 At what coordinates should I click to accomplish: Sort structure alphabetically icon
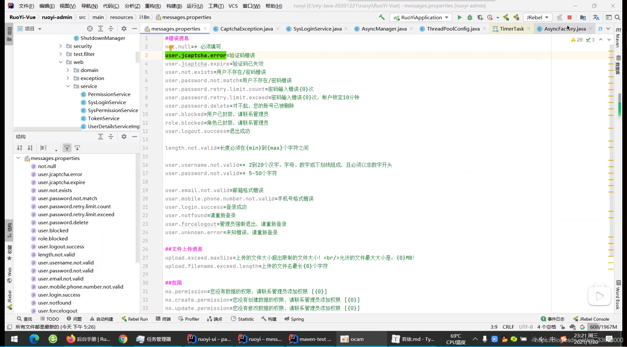[19, 148]
